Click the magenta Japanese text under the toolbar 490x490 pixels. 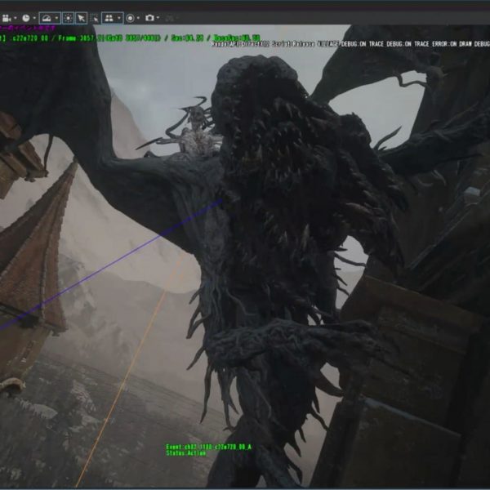coord(28,28)
